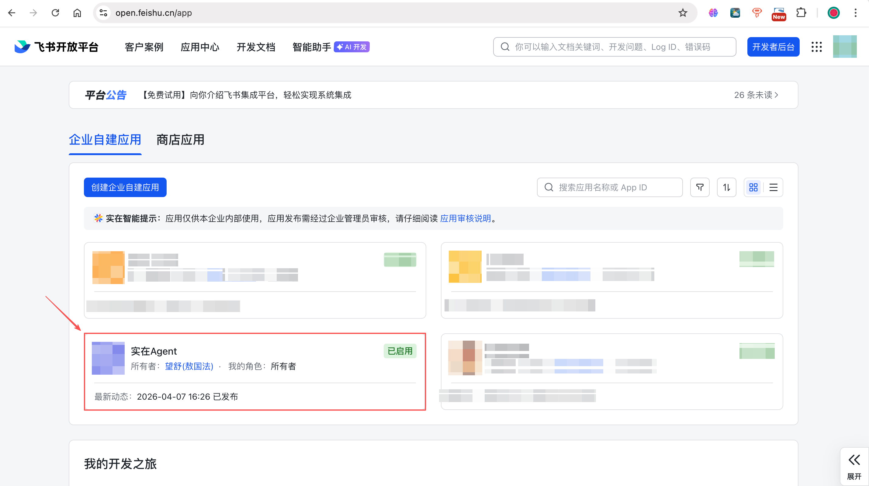Screen dimensions: 869x486
Task: Click the text 2026-04-07 16:26 已发布
Action: click(188, 397)
